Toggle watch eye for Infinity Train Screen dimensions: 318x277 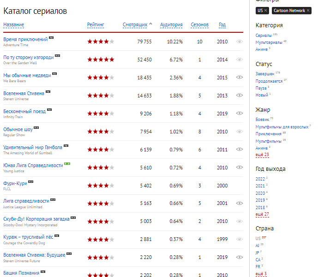tap(240, 113)
